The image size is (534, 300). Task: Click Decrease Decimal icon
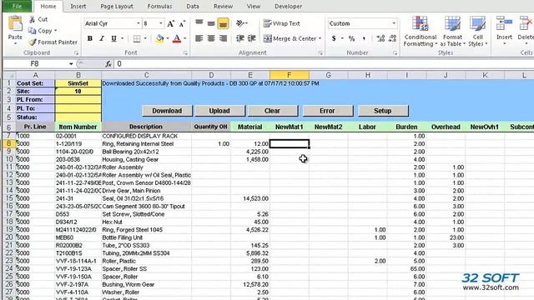(x=392, y=38)
